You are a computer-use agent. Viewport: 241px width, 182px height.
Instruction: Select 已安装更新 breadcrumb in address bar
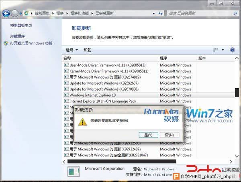[104, 13]
